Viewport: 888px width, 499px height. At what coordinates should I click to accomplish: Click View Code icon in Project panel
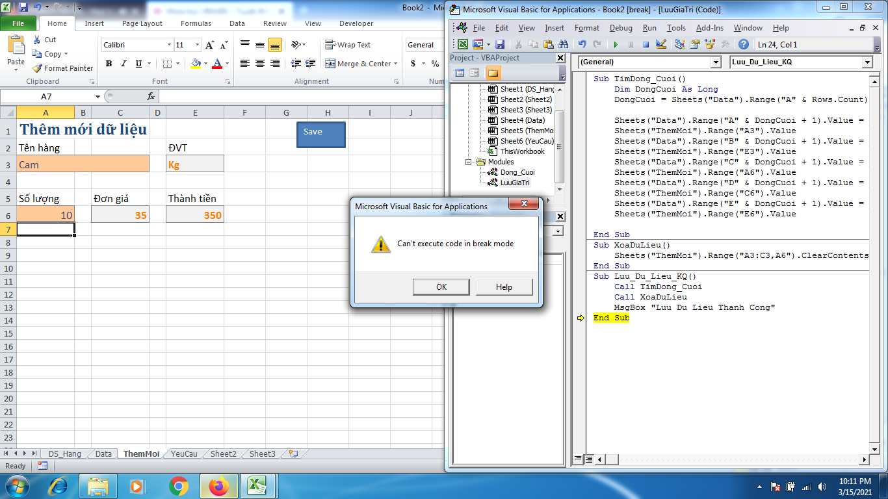coord(460,73)
